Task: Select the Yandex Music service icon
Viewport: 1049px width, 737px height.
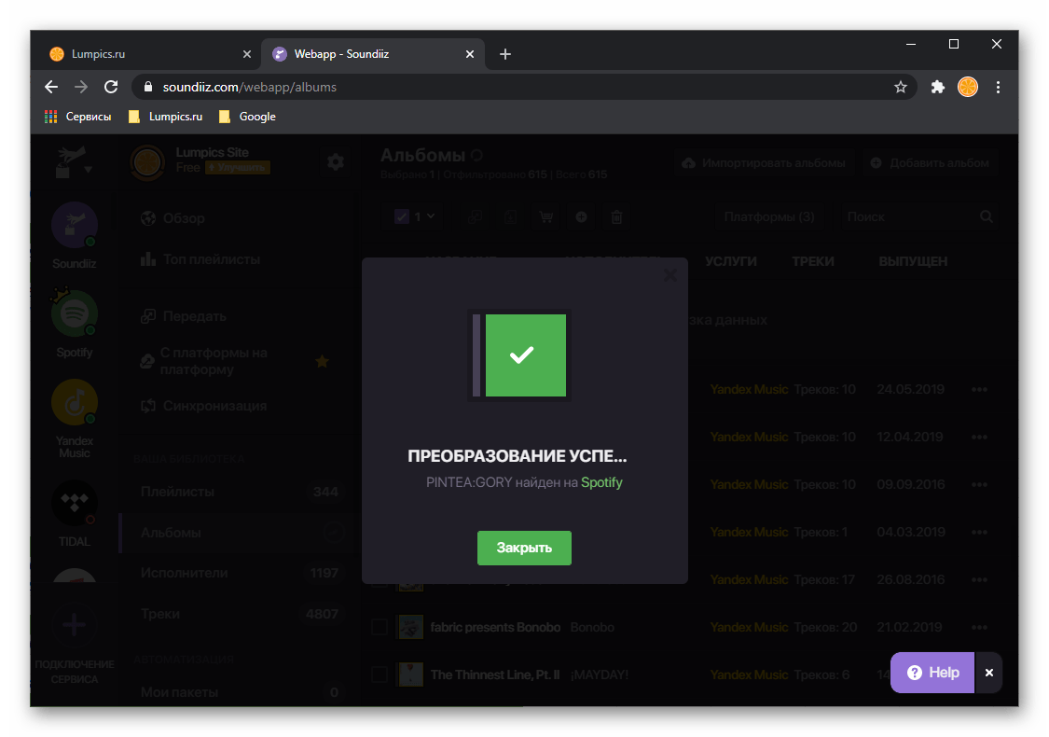Action: pyautogui.click(x=75, y=402)
